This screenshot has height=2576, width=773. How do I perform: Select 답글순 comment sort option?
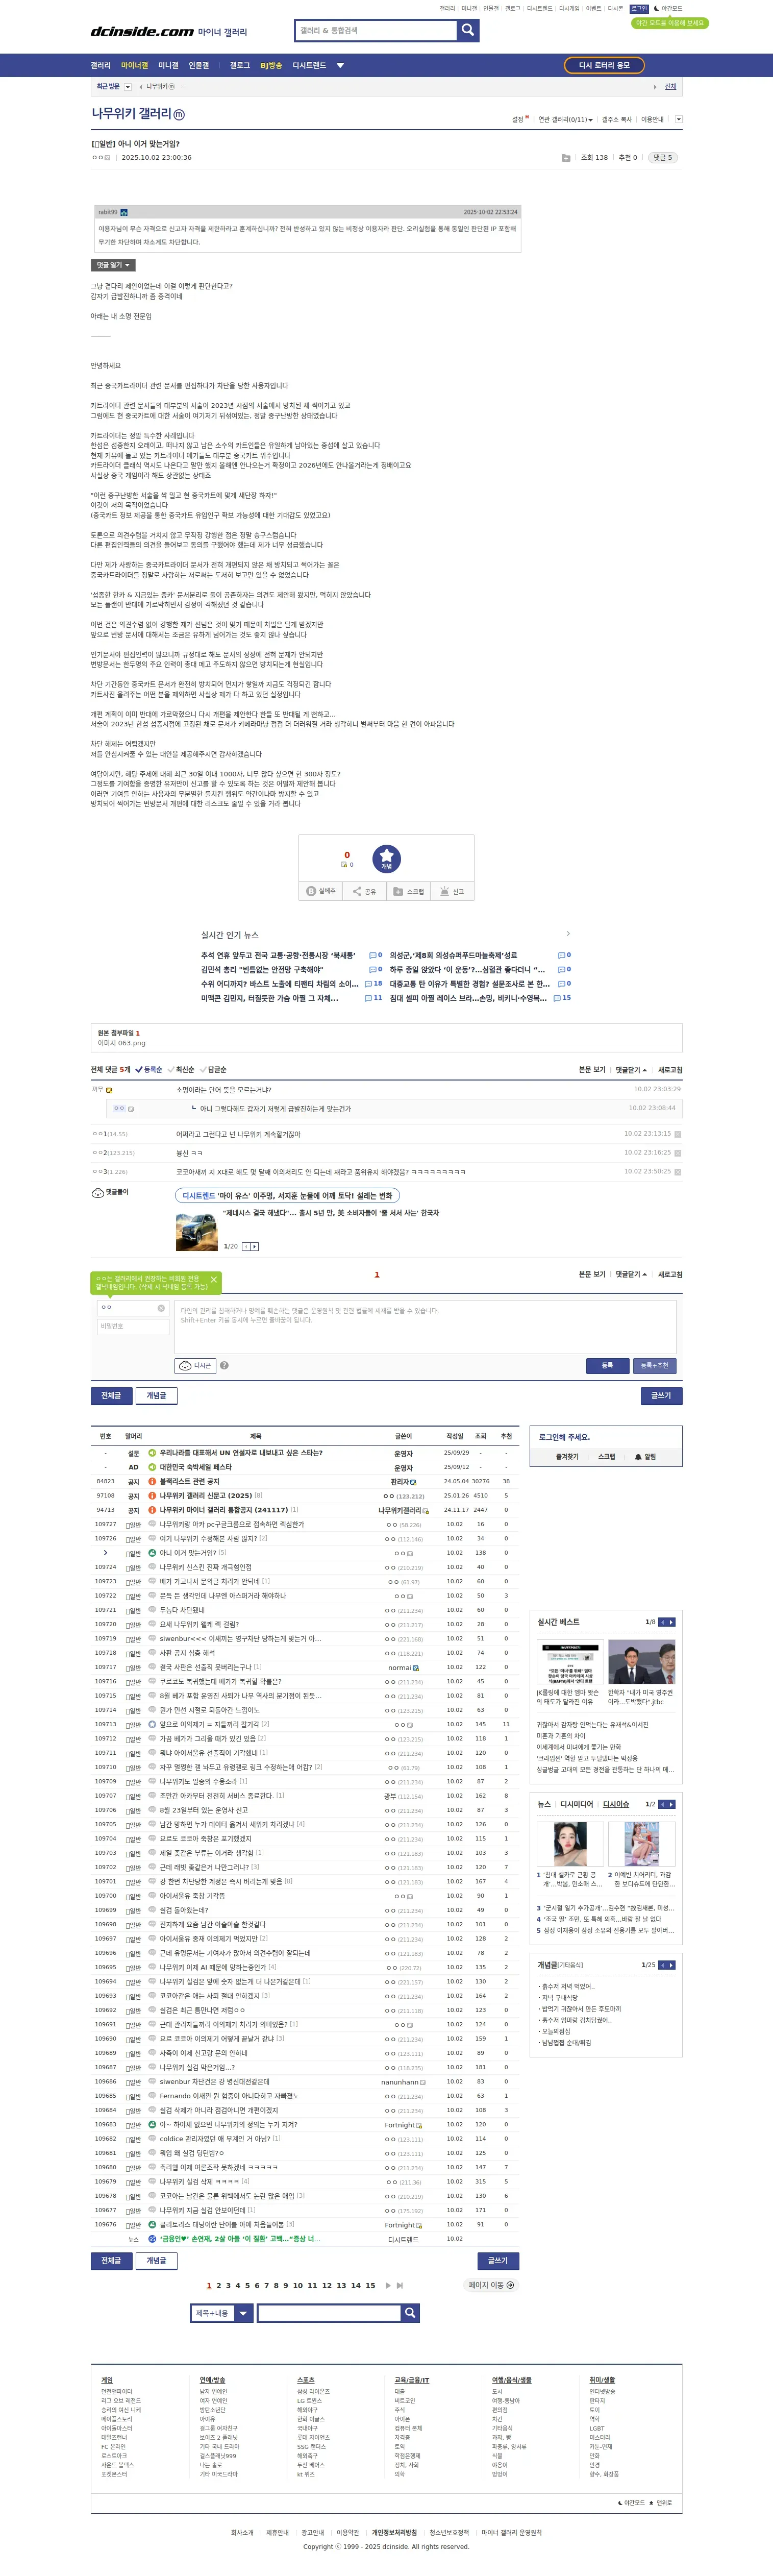[213, 1070]
